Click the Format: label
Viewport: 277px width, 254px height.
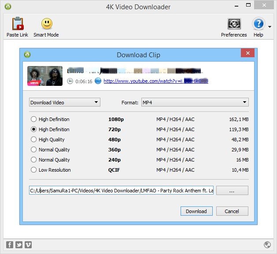(x=130, y=103)
